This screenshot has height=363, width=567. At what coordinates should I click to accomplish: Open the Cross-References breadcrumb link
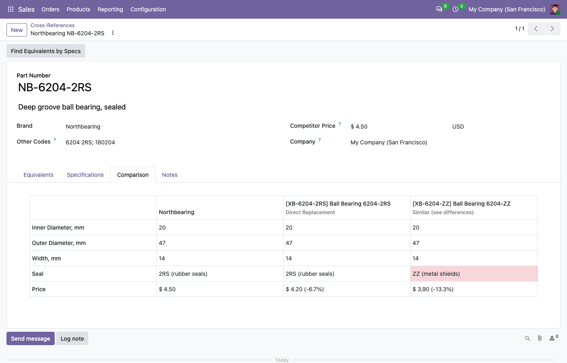pos(53,25)
